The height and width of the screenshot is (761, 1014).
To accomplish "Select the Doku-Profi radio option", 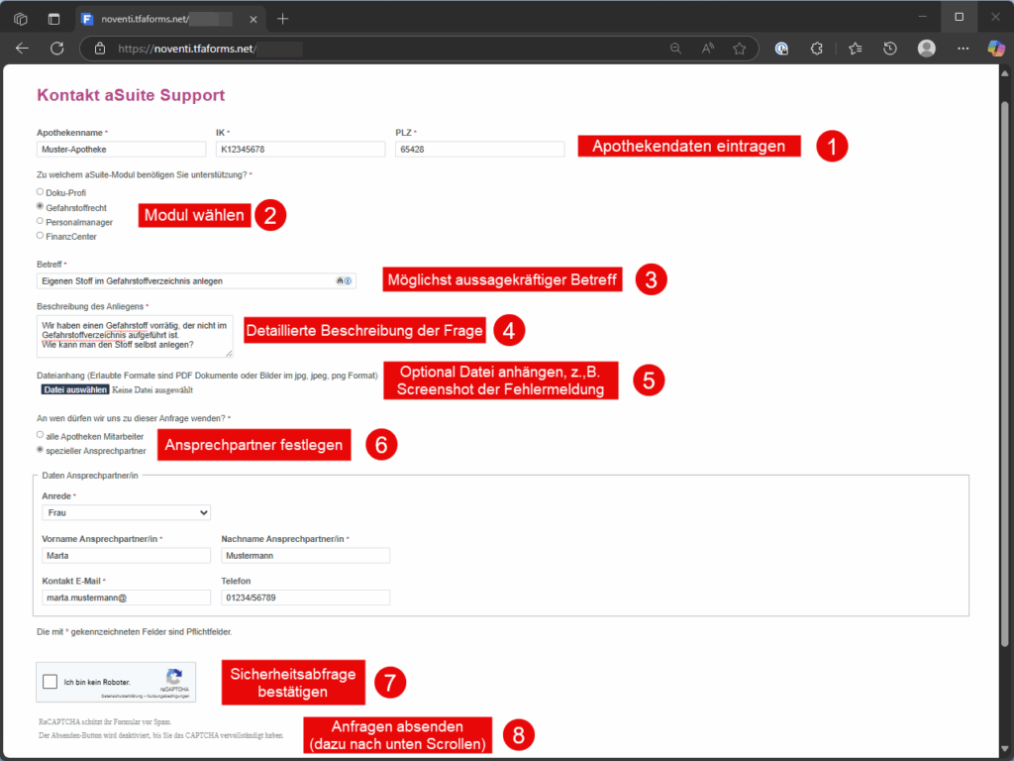I will point(40,191).
